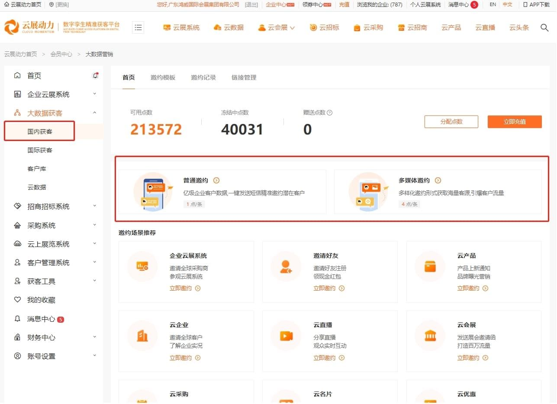Click the chart icon on the 企业云展系统 card

[142, 266]
